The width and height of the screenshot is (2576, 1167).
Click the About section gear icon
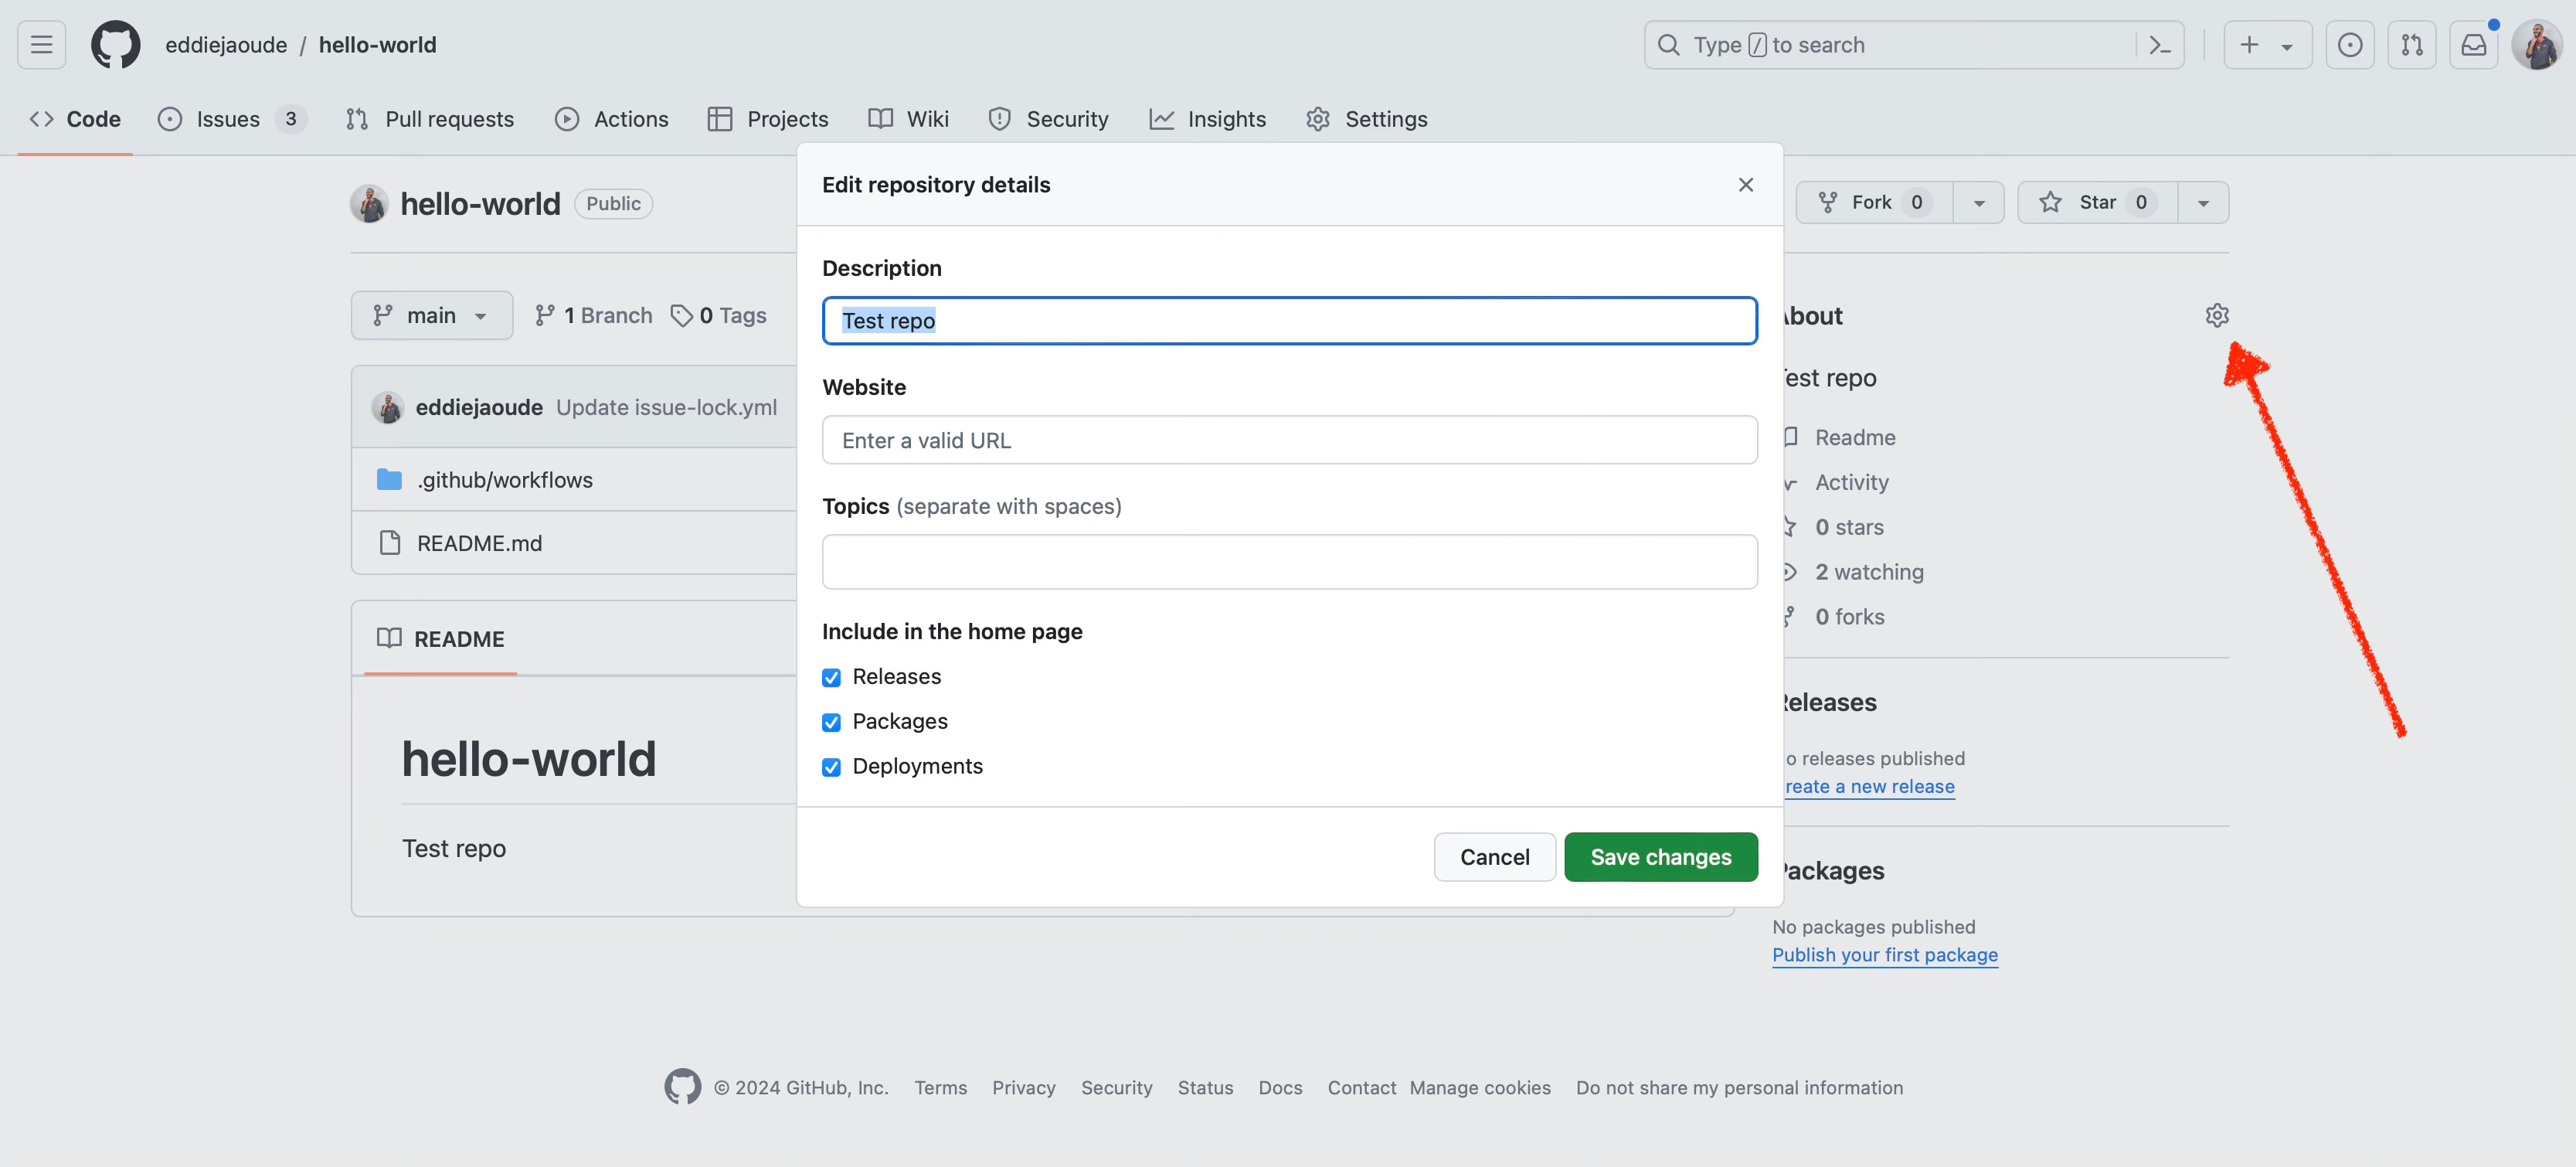[x=2217, y=316]
